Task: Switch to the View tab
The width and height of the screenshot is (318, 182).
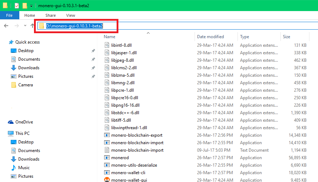Action: (x=70, y=15)
